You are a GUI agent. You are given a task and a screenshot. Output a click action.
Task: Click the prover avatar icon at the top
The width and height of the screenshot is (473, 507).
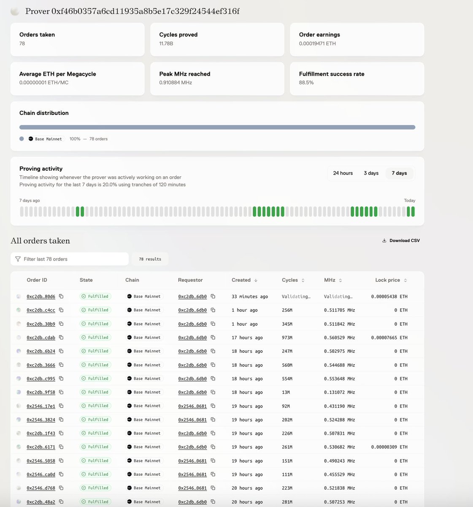click(x=15, y=11)
